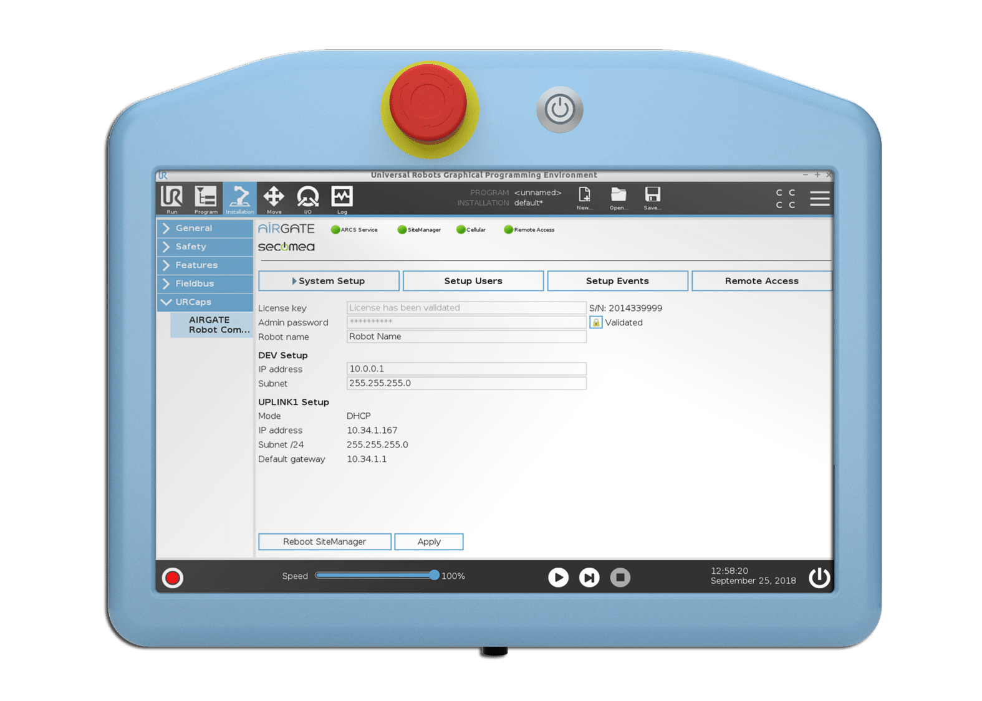Select AIRGATE Robot Com... tree item
This screenshot has width=982, height=701.
[x=212, y=325]
